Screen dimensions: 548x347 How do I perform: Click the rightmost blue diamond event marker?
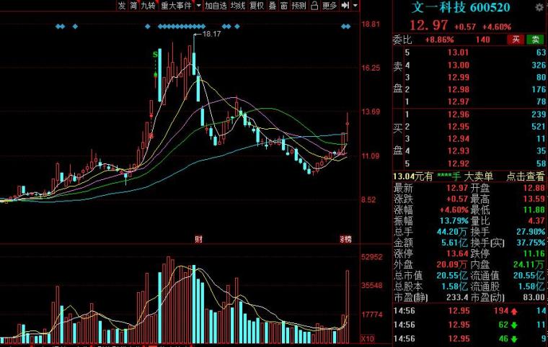348,26
